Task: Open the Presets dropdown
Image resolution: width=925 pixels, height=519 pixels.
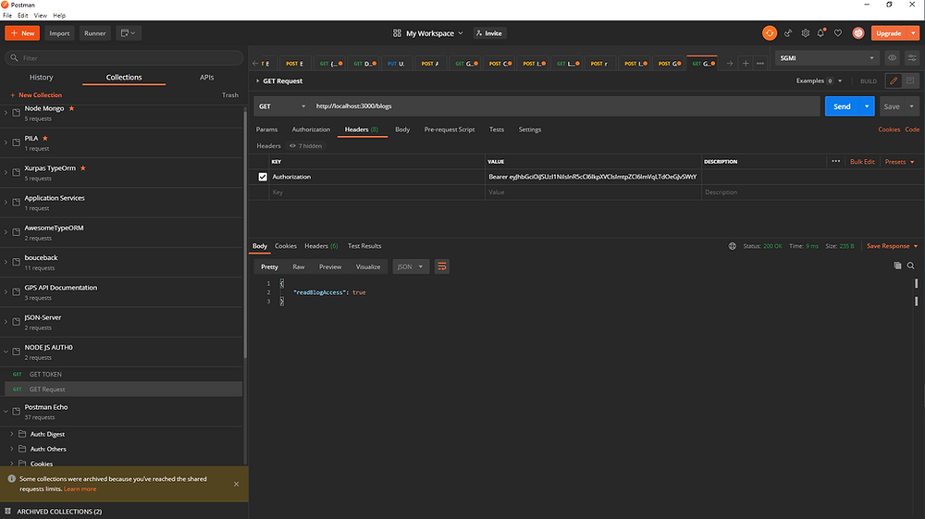Action: [x=900, y=162]
